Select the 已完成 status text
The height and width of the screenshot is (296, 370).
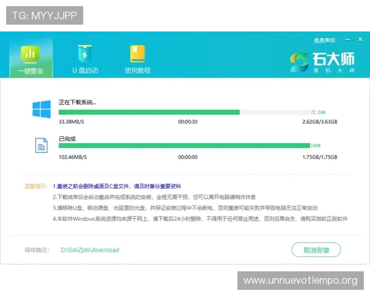coord(67,139)
